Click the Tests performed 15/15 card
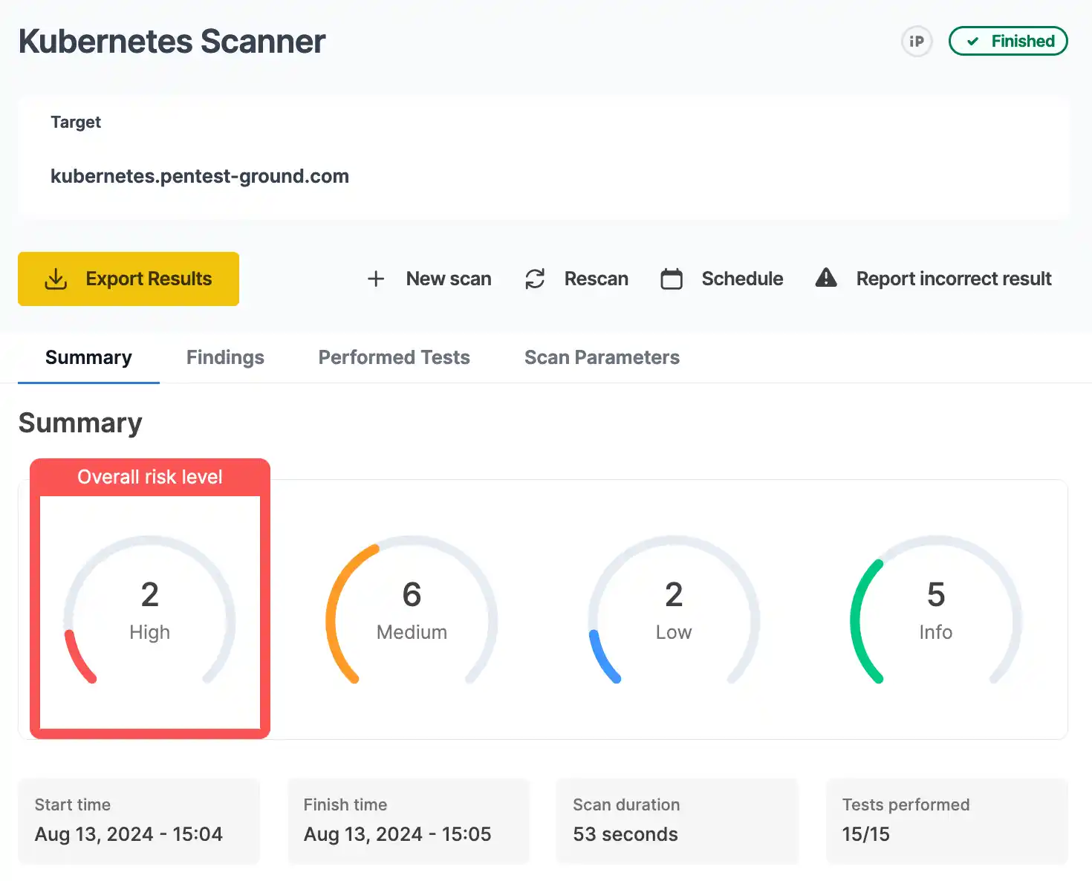Image resolution: width=1092 pixels, height=881 pixels. pos(946,820)
